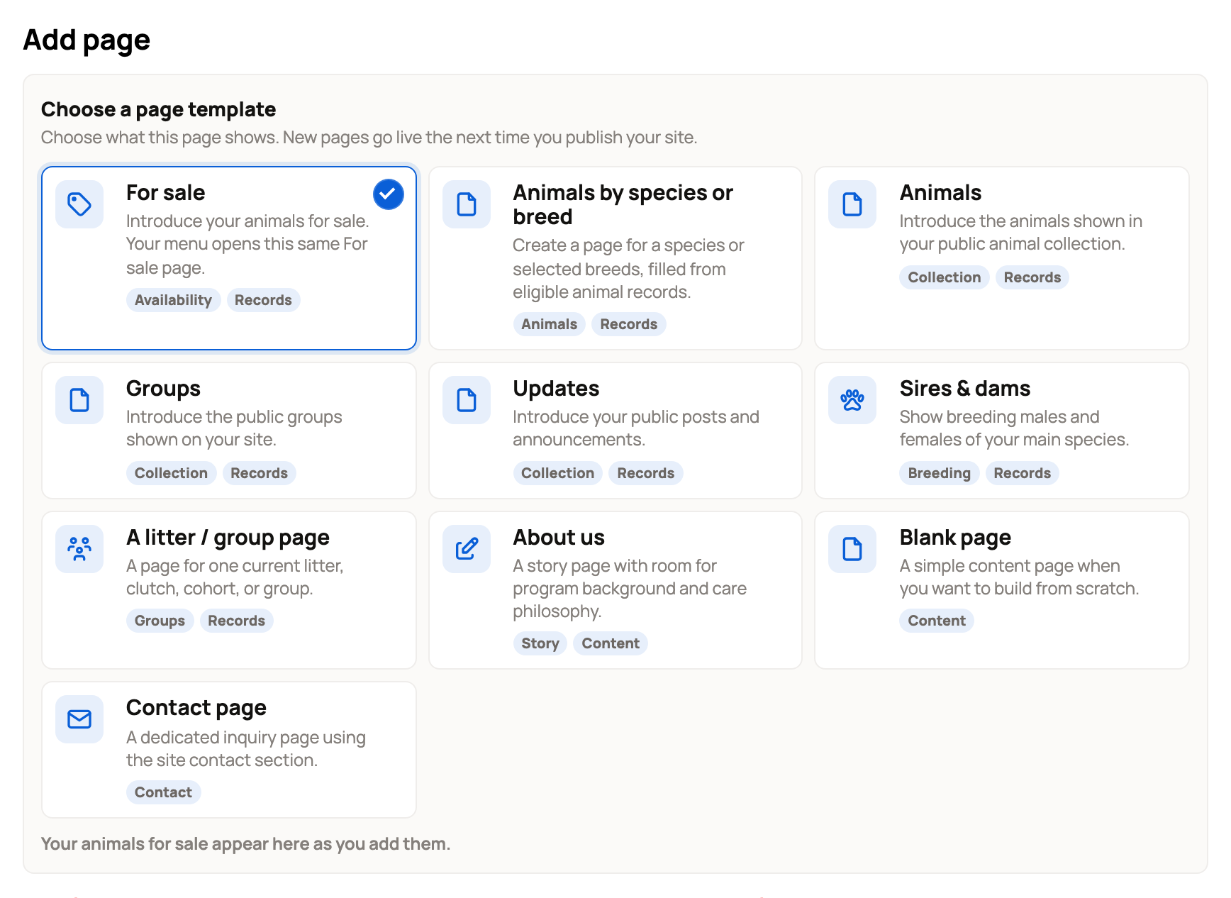Click the Animals tag under species or breed
1231x898 pixels.
point(550,324)
